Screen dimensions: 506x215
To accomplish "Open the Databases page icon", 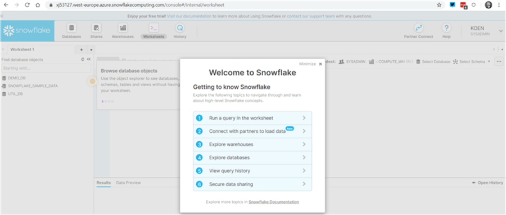I will pos(71,28).
